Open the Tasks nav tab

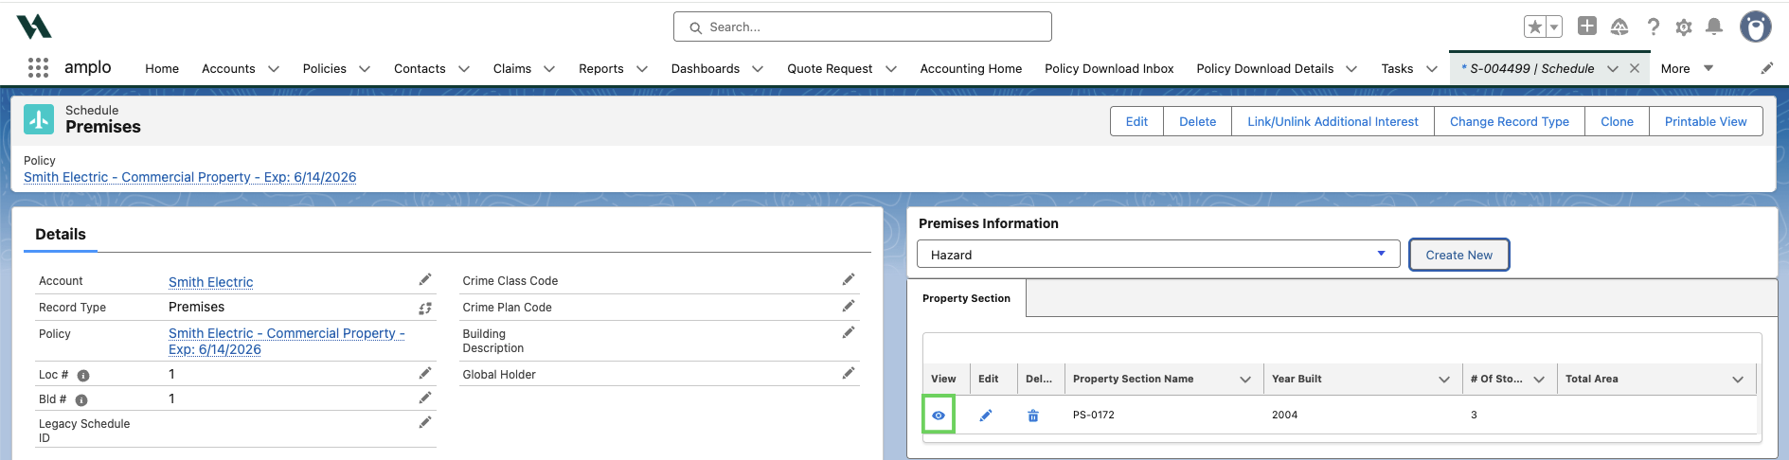coord(1397,68)
